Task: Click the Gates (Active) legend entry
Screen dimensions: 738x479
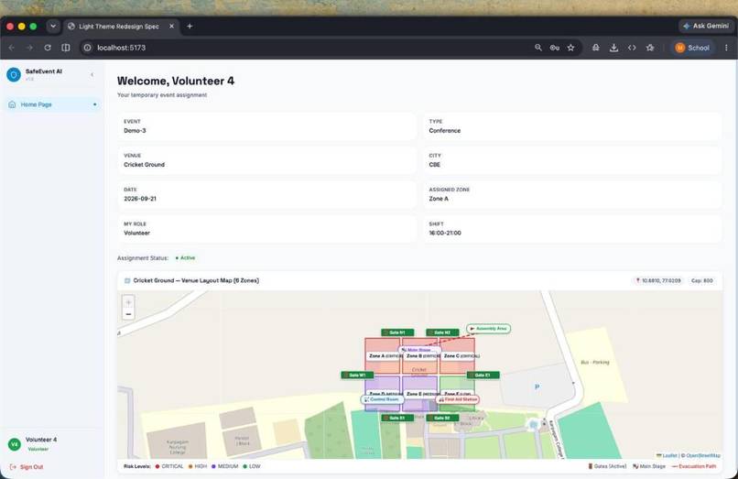Action: [607, 466]
